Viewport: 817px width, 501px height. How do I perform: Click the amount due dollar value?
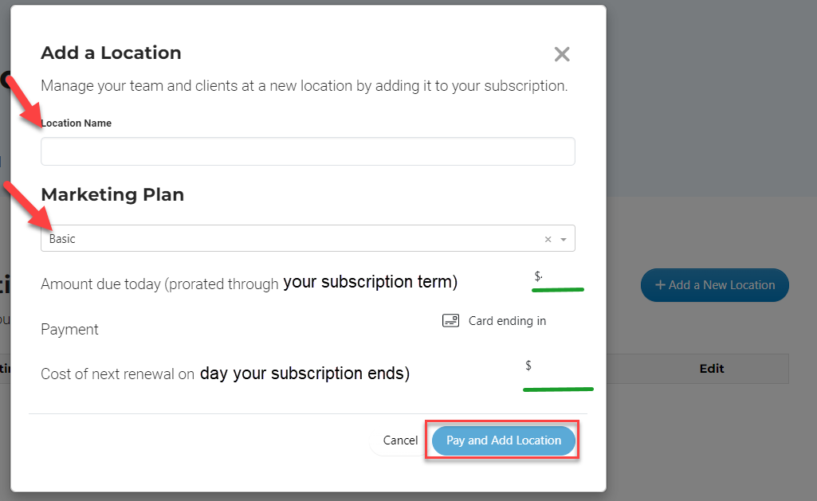[539, 276]
